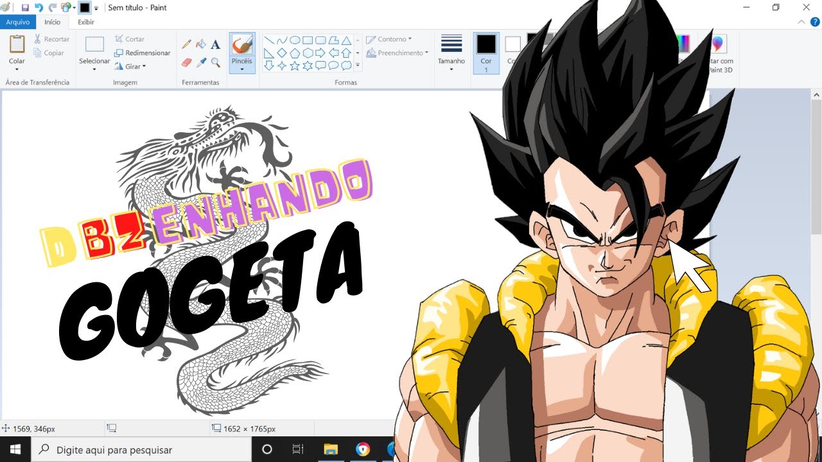Select the Color picker eyedropper tool

tap(201, 62)
